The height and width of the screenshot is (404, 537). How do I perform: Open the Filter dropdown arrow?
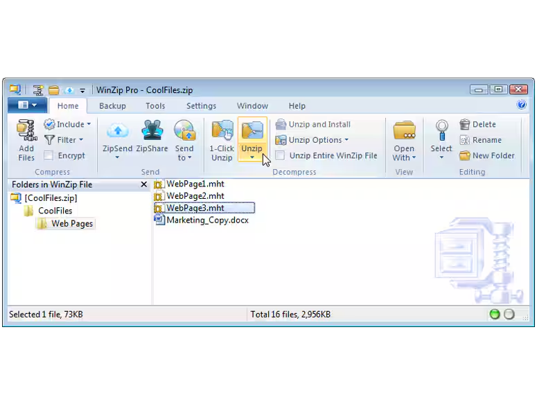coord(81,140)
